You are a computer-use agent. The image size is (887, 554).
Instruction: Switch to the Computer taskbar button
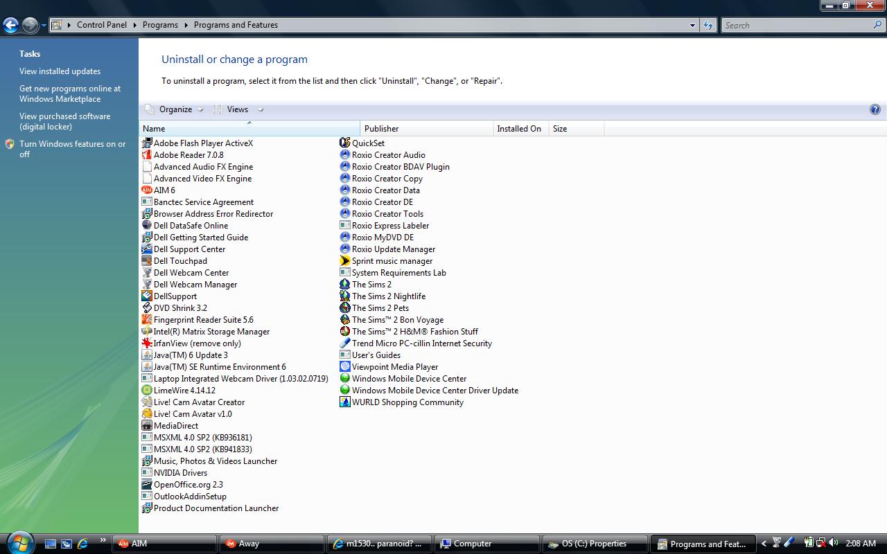[487, 544]
